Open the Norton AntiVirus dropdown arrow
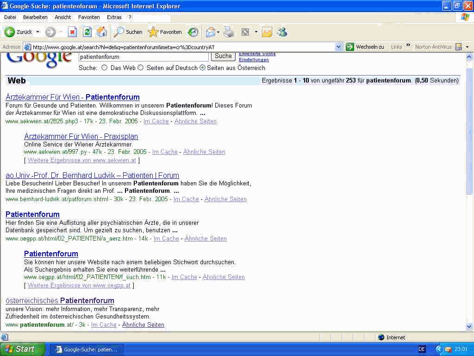Image resolution: width=474 pixels, height=356 pixels. tap(468, 47)
